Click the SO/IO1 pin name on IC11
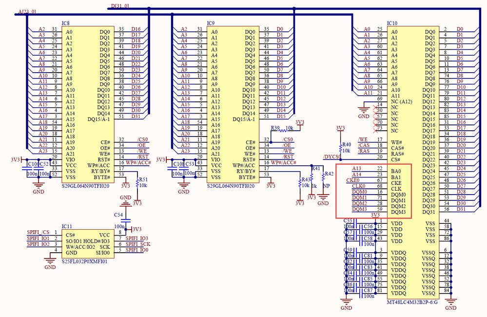 tap(74, 241)
